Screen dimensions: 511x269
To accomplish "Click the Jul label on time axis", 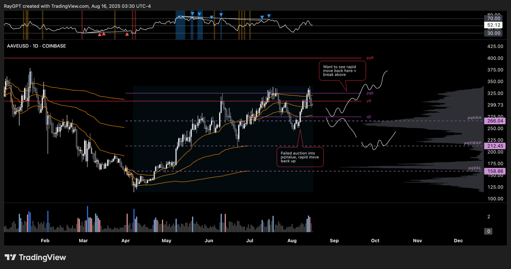I will point(250,240).
